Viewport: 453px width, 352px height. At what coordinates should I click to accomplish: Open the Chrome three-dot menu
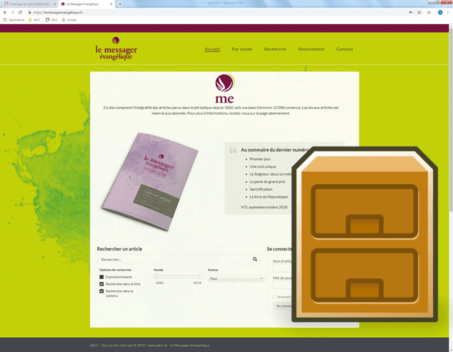coord(448,13)
